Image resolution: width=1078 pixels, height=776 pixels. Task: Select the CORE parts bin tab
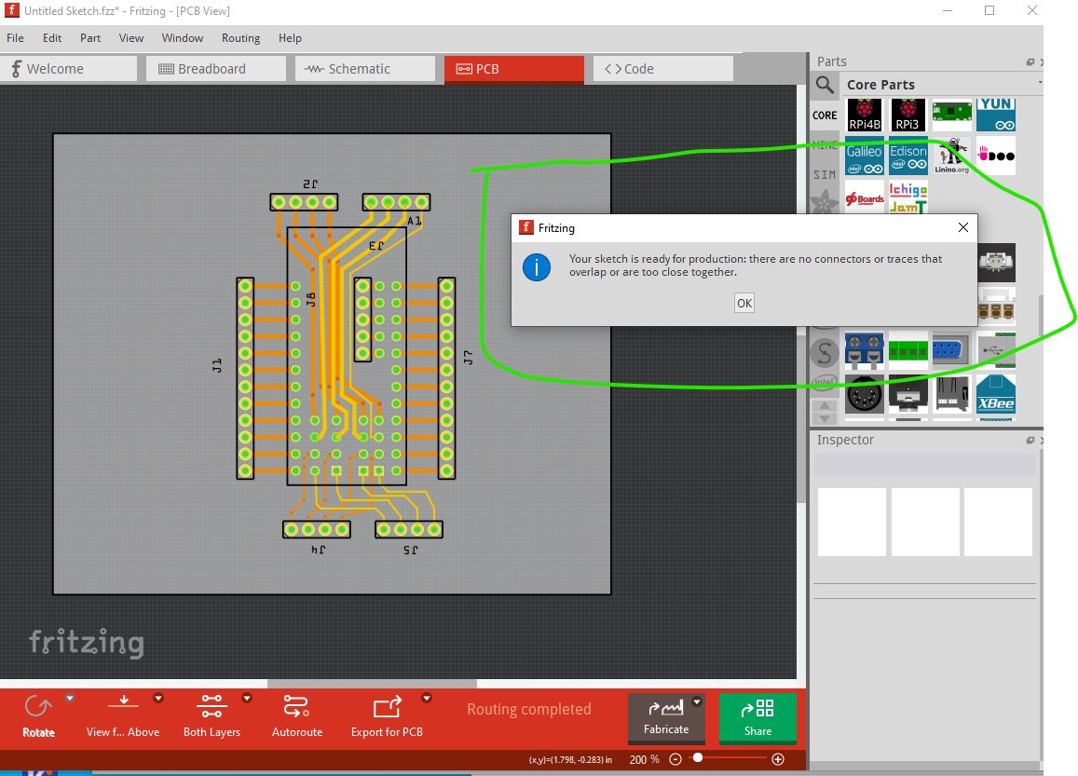click(x=825, y=116)
